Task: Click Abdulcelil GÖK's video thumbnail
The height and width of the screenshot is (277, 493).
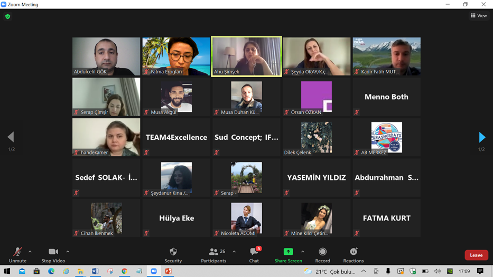Action: coord(106,56)
